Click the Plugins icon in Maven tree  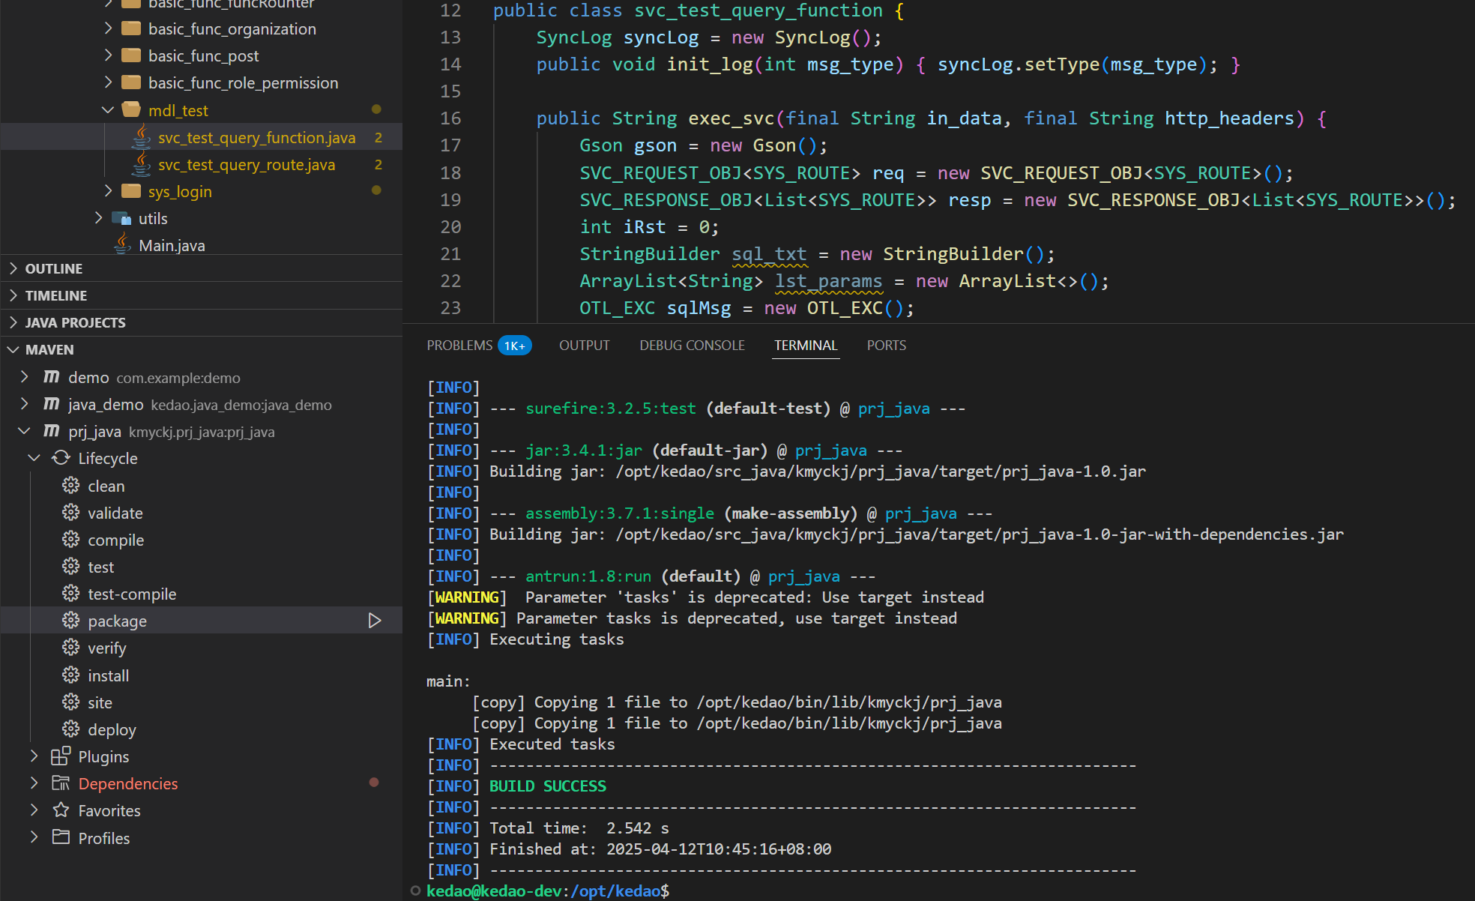pyautogui.click(x=61, y=756)
